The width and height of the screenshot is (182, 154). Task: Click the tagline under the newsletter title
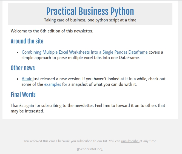[x=90, y=20]
